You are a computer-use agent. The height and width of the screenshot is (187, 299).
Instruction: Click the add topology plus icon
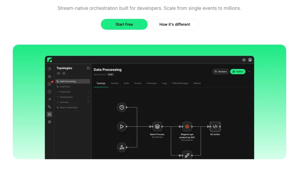pos(64,73)
